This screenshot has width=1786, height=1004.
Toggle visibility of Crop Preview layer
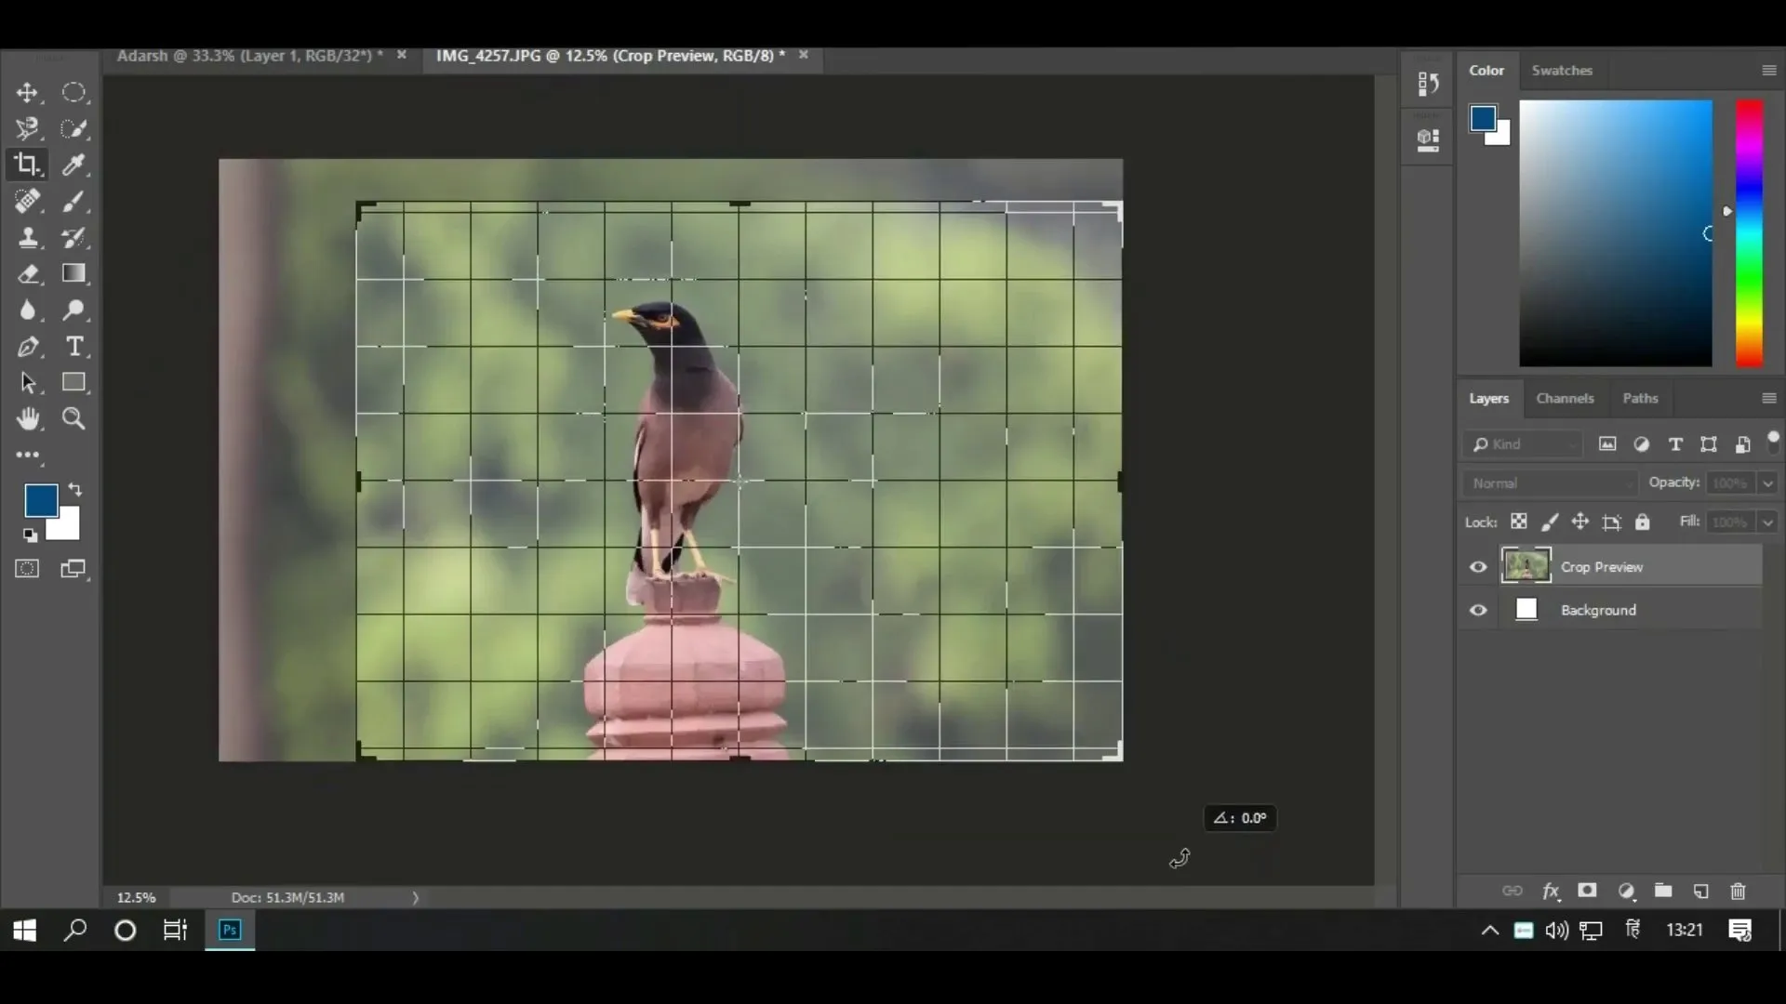(1478, 565)
